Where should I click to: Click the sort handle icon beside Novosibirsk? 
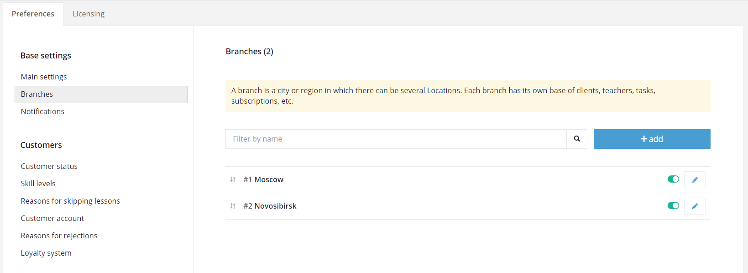point(233,206)
